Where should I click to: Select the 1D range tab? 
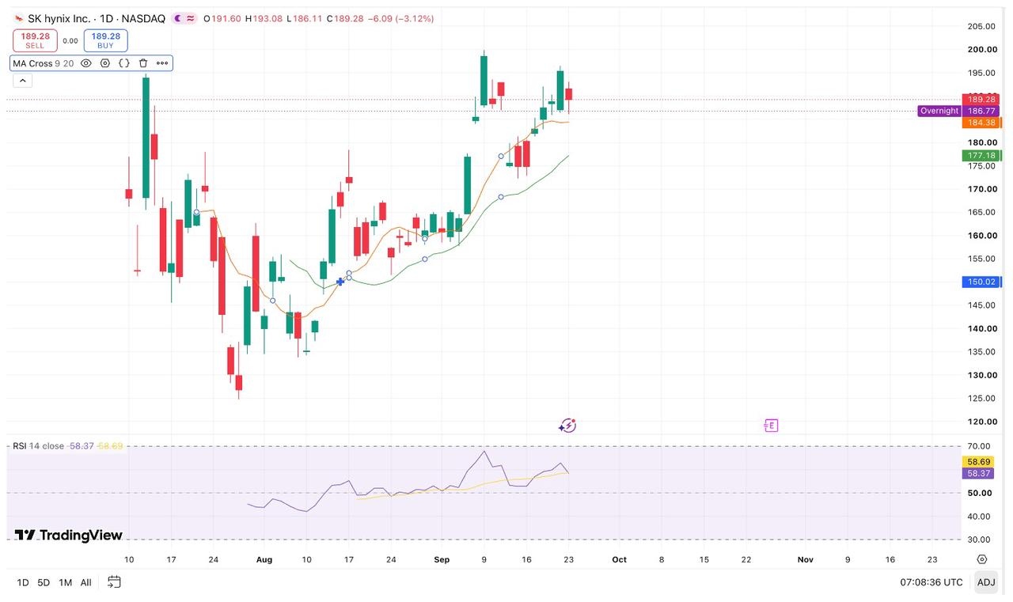coord(23,582)
